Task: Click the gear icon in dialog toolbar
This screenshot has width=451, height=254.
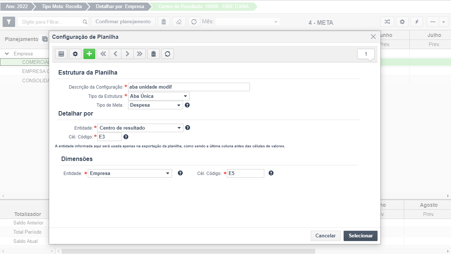Action: [75, 54]
